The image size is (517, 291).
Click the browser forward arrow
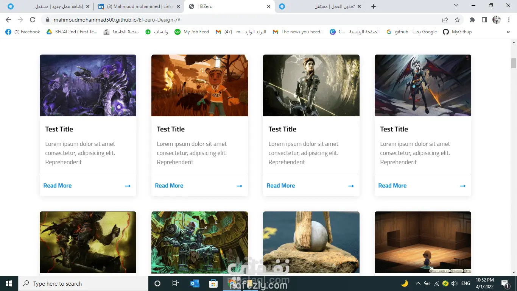pyautogui.click(x=20, y=20)
